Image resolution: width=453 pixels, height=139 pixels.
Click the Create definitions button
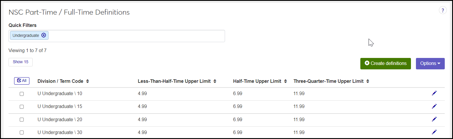tap(385, 64)
